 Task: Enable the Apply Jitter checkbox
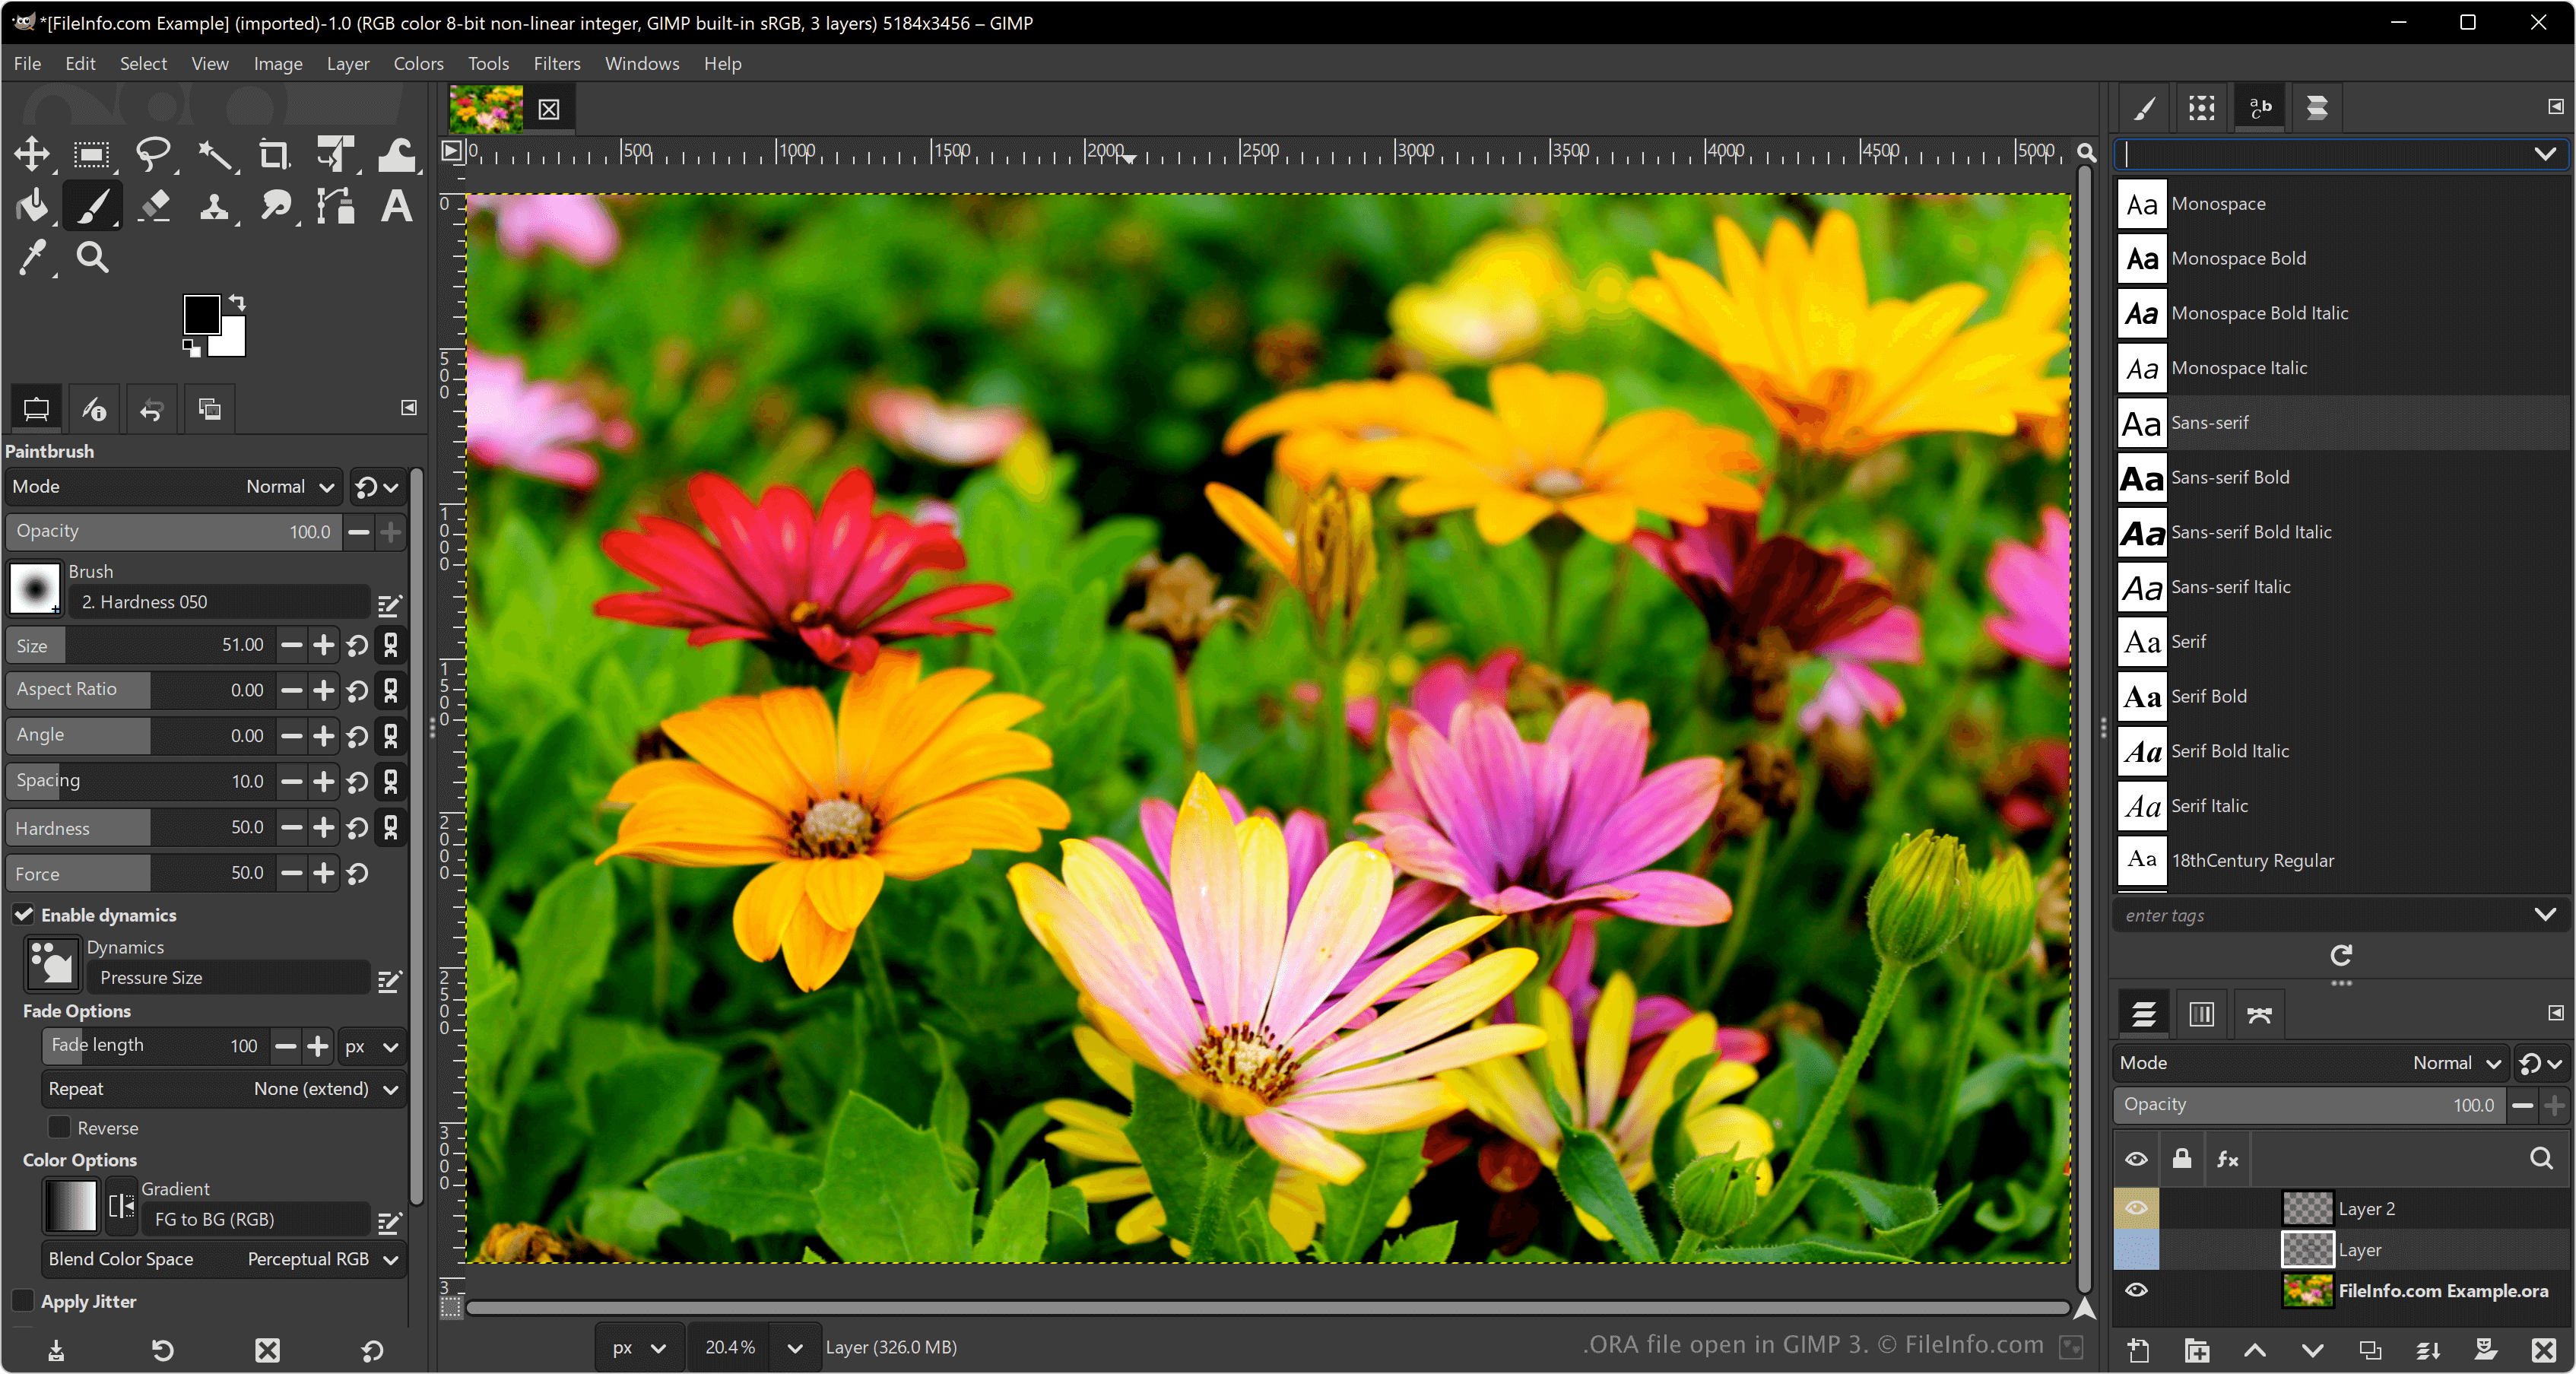pos(23,1301)
